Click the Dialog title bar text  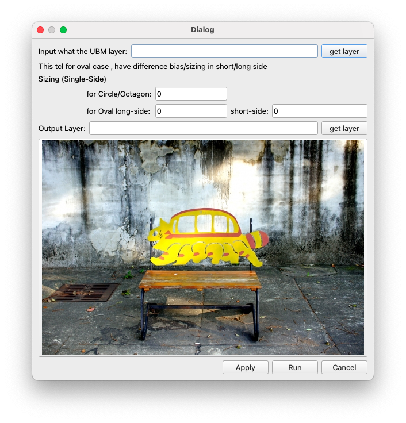click(x=202, y=30)
